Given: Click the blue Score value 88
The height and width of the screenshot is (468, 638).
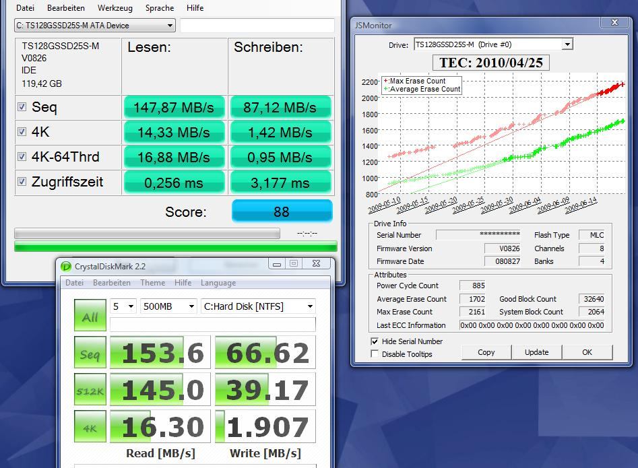Looking at the screenshot, I should [282, 211].
